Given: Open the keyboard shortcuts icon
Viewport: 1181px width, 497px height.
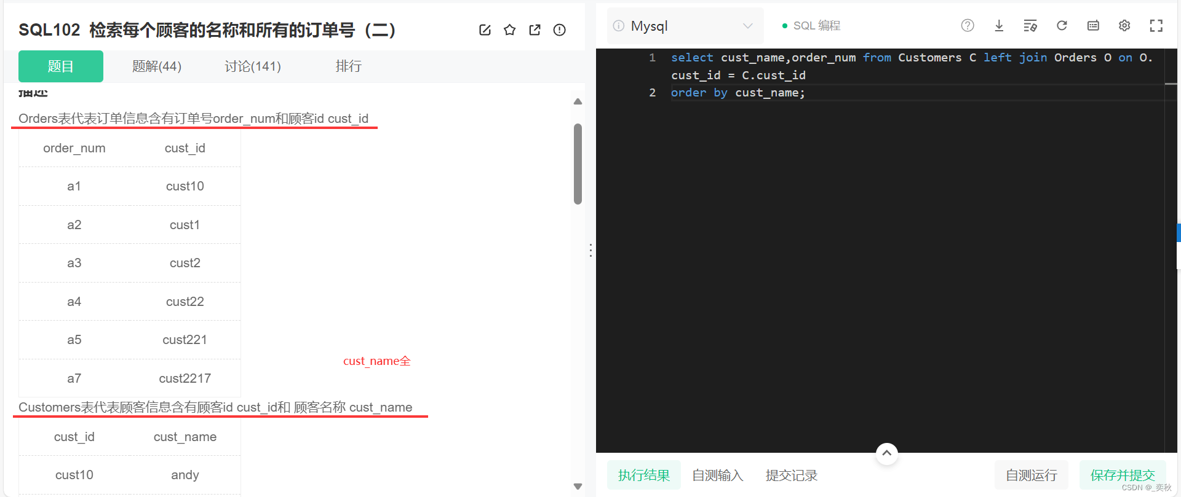Looking at the screenshot, I should click(1093, 25).
